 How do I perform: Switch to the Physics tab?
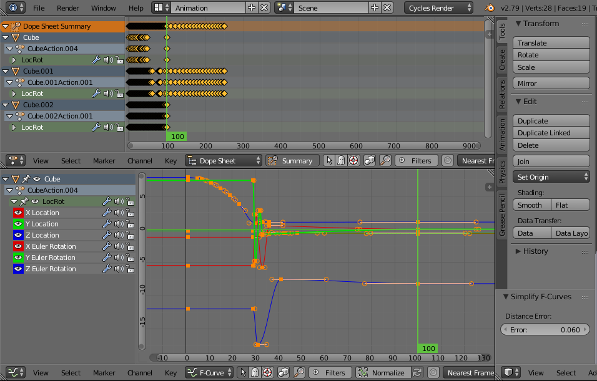[x=502, y=172]
